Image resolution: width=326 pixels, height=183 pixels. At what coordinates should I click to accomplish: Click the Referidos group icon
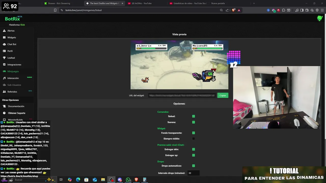(x=4, y=92)
